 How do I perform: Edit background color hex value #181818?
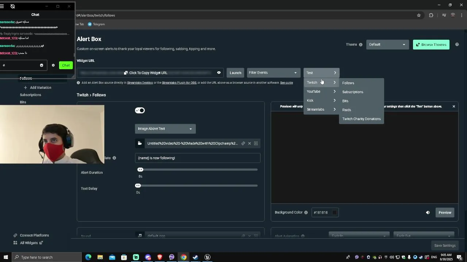[x=321, y=213]
